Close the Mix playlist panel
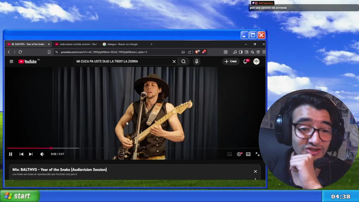The width and height of the screenshot is (359, 202). click(x=255, y=171)
